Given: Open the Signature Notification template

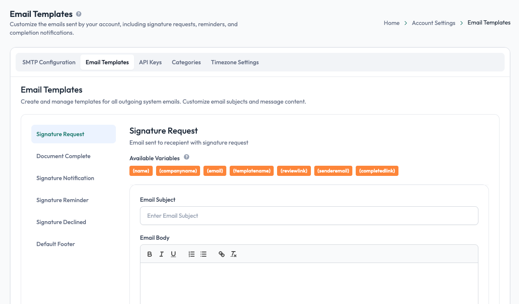Looking at the screenshot, I should pos(74,178).
